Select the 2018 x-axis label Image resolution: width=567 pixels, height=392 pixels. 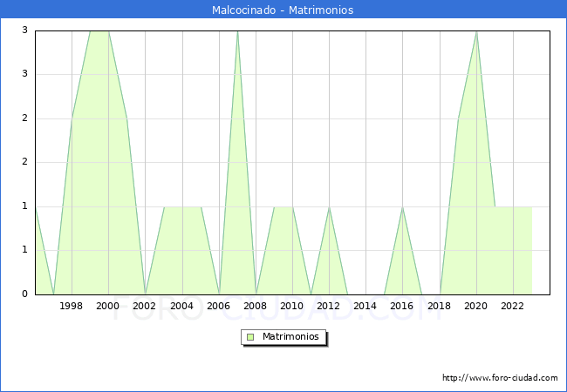coord(439,306)
